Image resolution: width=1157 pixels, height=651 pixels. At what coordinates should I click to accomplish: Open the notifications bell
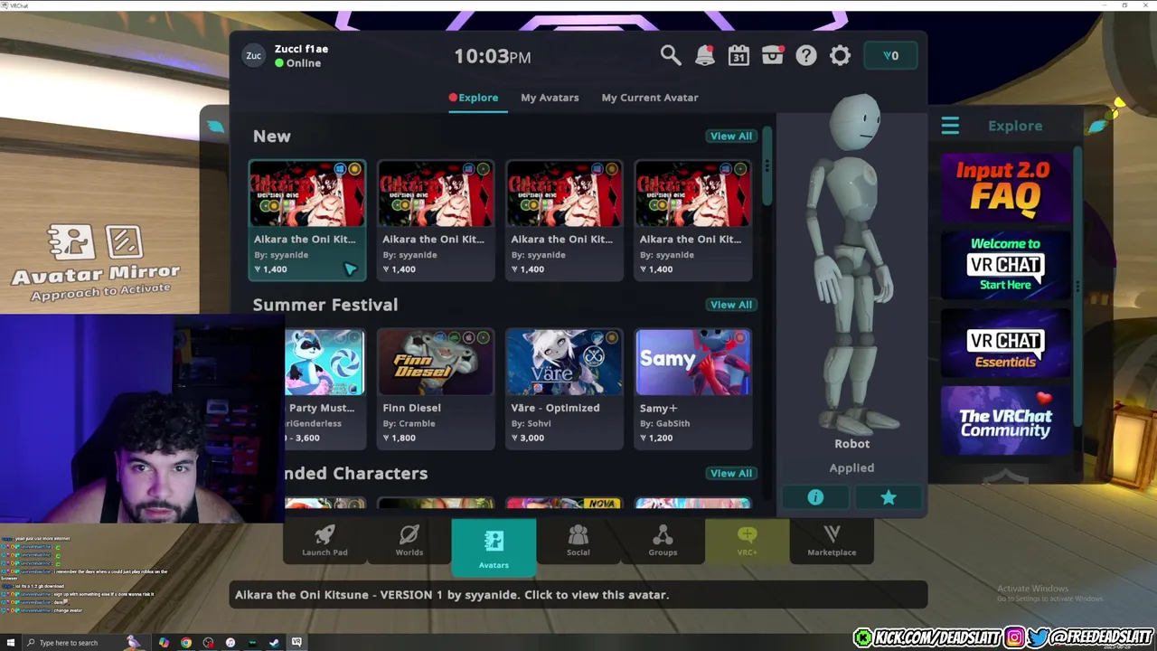coord(704,56)
